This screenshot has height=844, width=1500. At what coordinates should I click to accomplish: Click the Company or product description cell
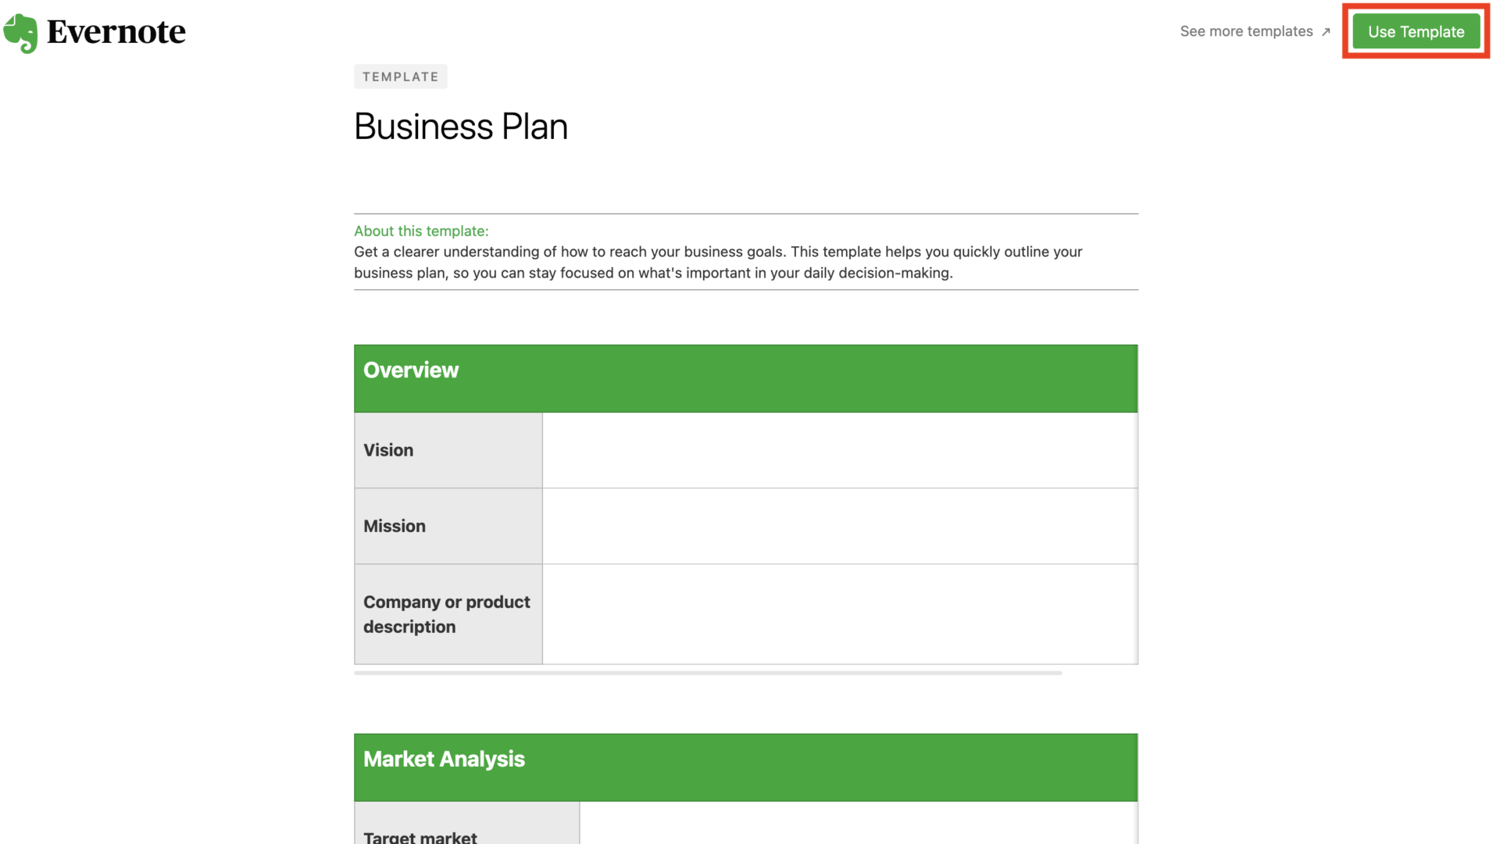click(447, 613)
